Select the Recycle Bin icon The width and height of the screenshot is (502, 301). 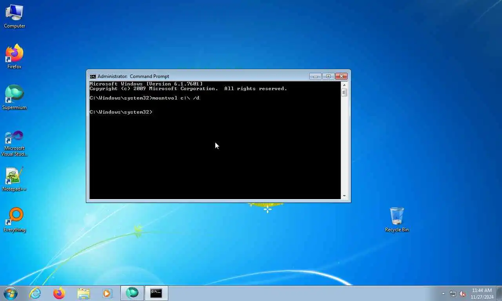pos(397,220)
